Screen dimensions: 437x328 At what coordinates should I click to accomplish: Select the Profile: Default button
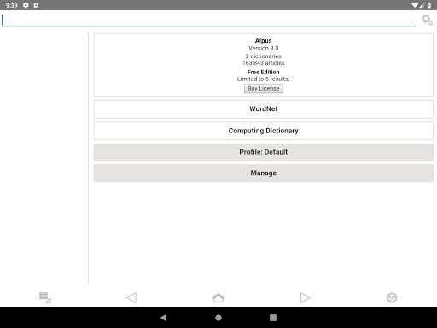pyautogui.click(x=264, y=152)
